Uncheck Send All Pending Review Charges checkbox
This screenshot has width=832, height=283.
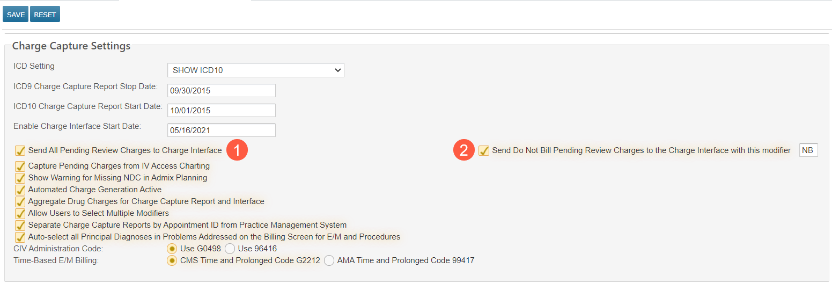tap(20, 150)
